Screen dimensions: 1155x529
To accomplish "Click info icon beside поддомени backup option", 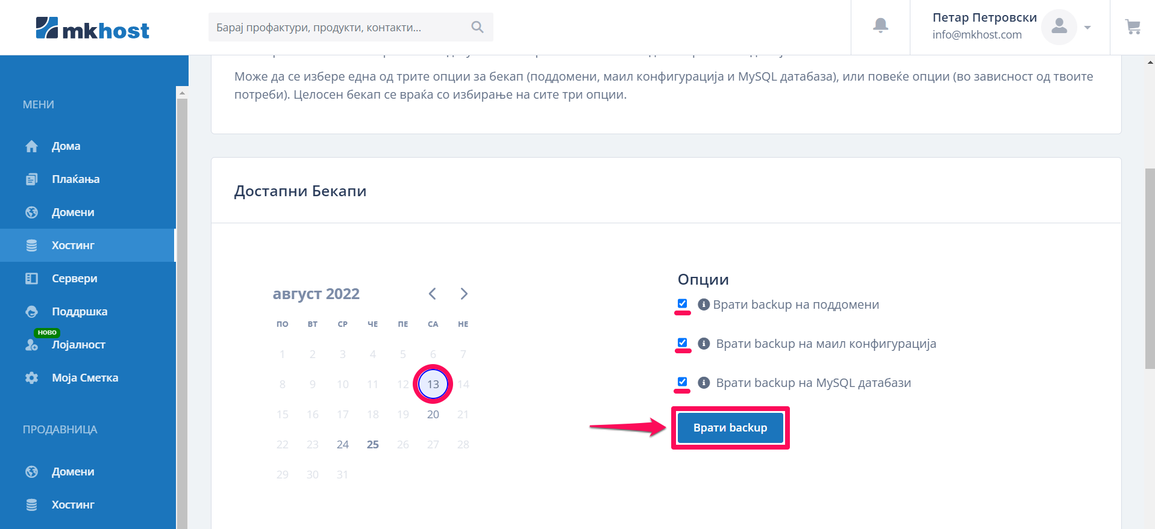I will click(703, 305).
